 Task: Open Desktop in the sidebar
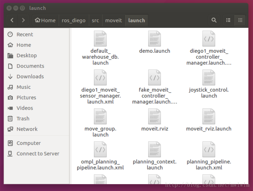tap(37, 55)
